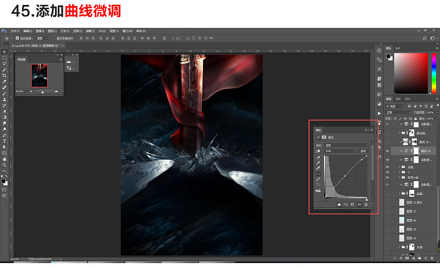Open the 文件(F) menu

tap(15, 31)
